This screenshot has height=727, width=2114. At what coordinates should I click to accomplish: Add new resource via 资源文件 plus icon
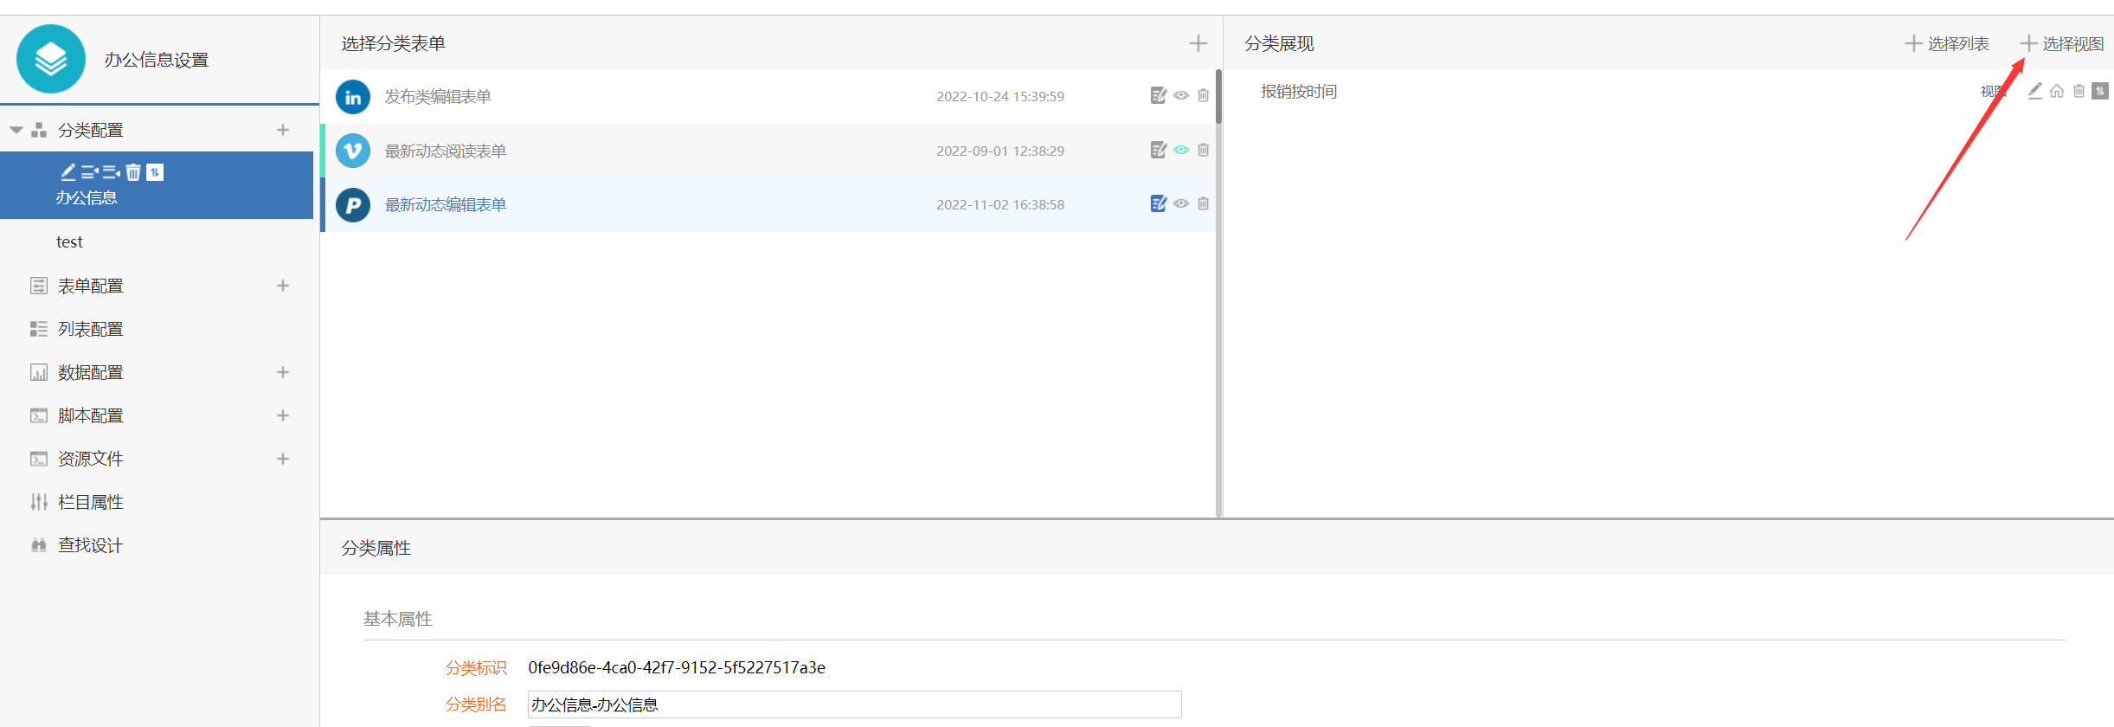283,459
